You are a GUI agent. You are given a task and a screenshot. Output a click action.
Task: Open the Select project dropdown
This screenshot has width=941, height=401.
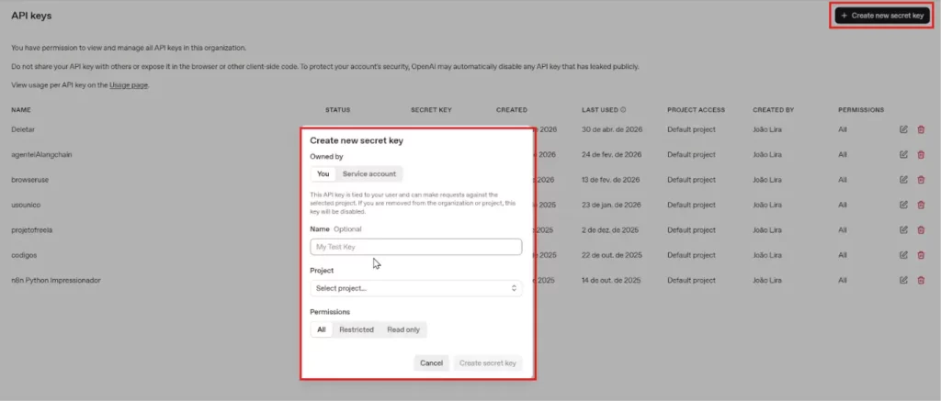(x=416, y=288)
